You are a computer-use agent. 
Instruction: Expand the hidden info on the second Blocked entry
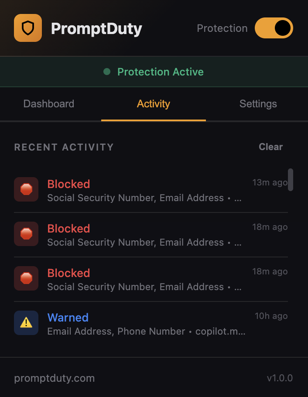[x=237, y=242]
